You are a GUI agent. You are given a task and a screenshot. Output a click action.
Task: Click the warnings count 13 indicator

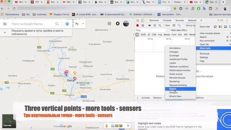click(x=220, y=20)
